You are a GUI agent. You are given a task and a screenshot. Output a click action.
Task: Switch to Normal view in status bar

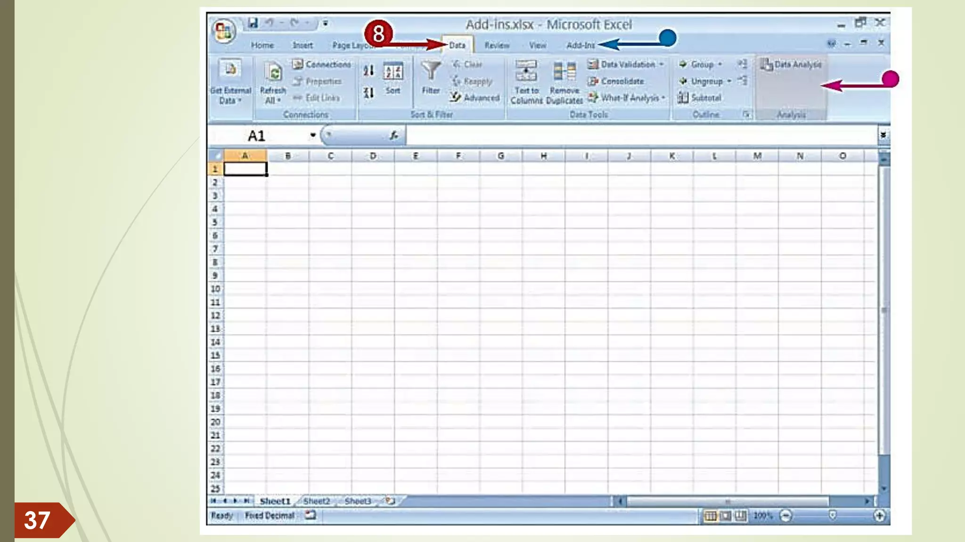pyautogui.click(x=710, y=516)
